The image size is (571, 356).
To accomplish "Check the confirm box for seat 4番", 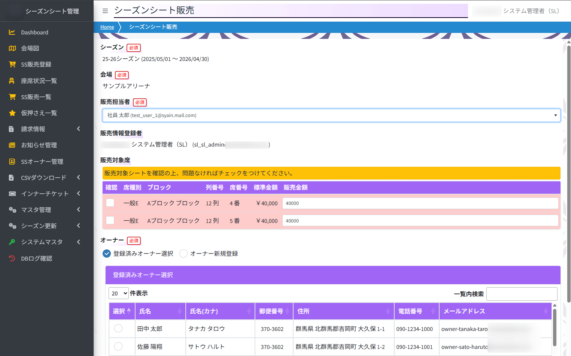I will pyautogui.click(x=110, y=203).
